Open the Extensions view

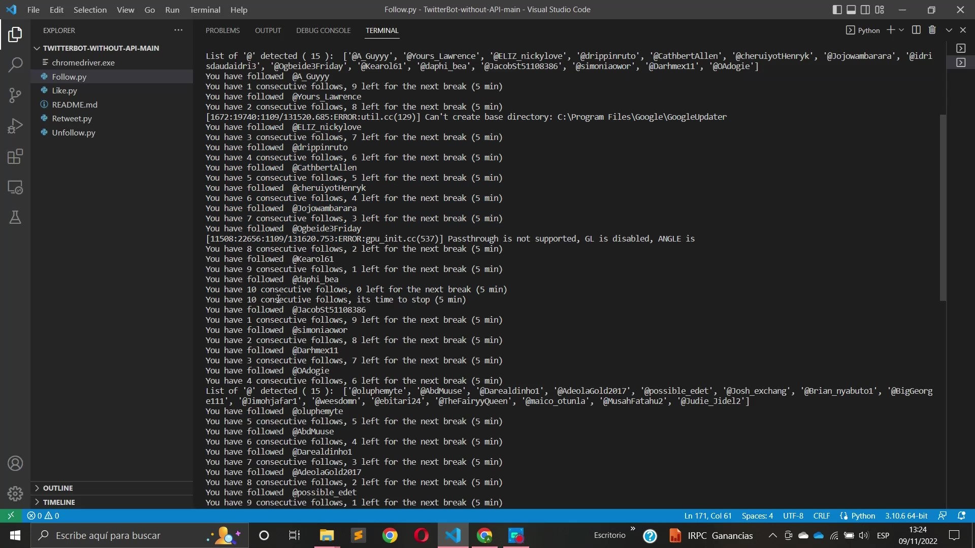(x=15, y=157)
